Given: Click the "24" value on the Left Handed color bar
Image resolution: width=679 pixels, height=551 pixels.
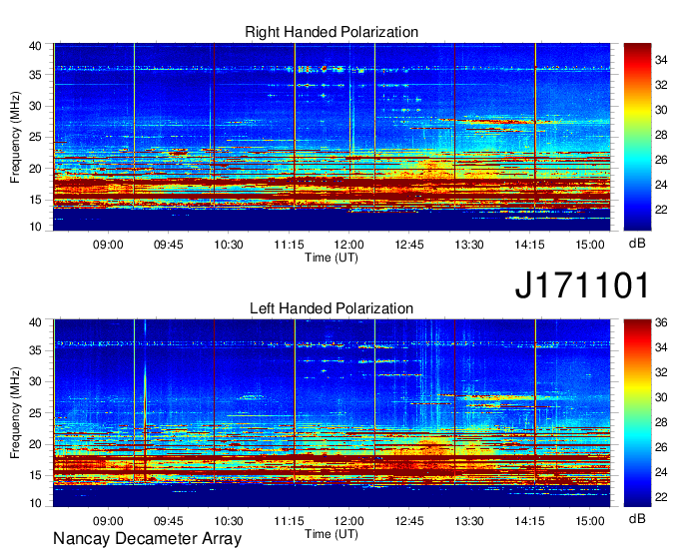Looking at the screenshot, I should [661, 472].
